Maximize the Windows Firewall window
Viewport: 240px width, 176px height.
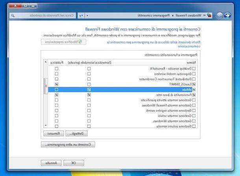pos(26,6)
